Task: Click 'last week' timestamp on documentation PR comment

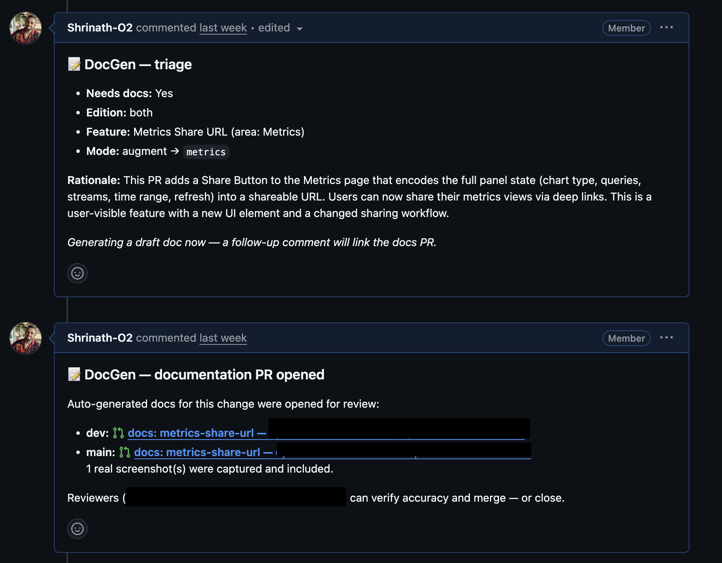Action: click(223, 338)
